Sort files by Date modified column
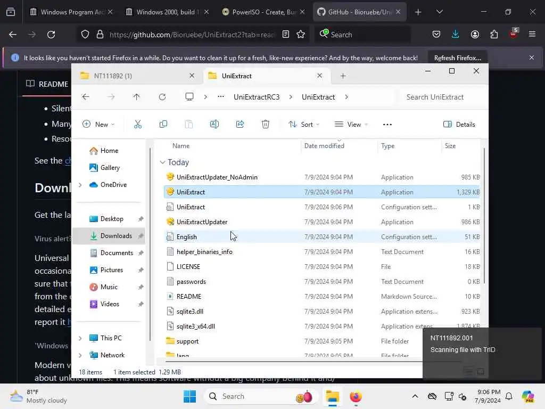 pos(324,146)
